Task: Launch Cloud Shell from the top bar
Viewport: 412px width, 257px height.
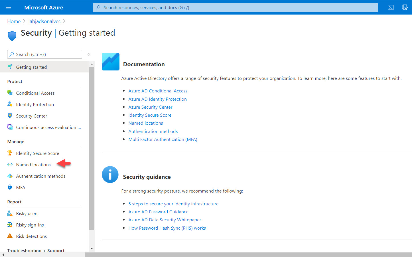Action: click(391, 7)
